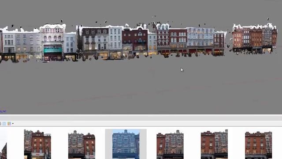Click the multicolored view-mode icon in photos toolbar
Image resolution: width=282 pixels, height=159 pixels.
tap(9, 124)
